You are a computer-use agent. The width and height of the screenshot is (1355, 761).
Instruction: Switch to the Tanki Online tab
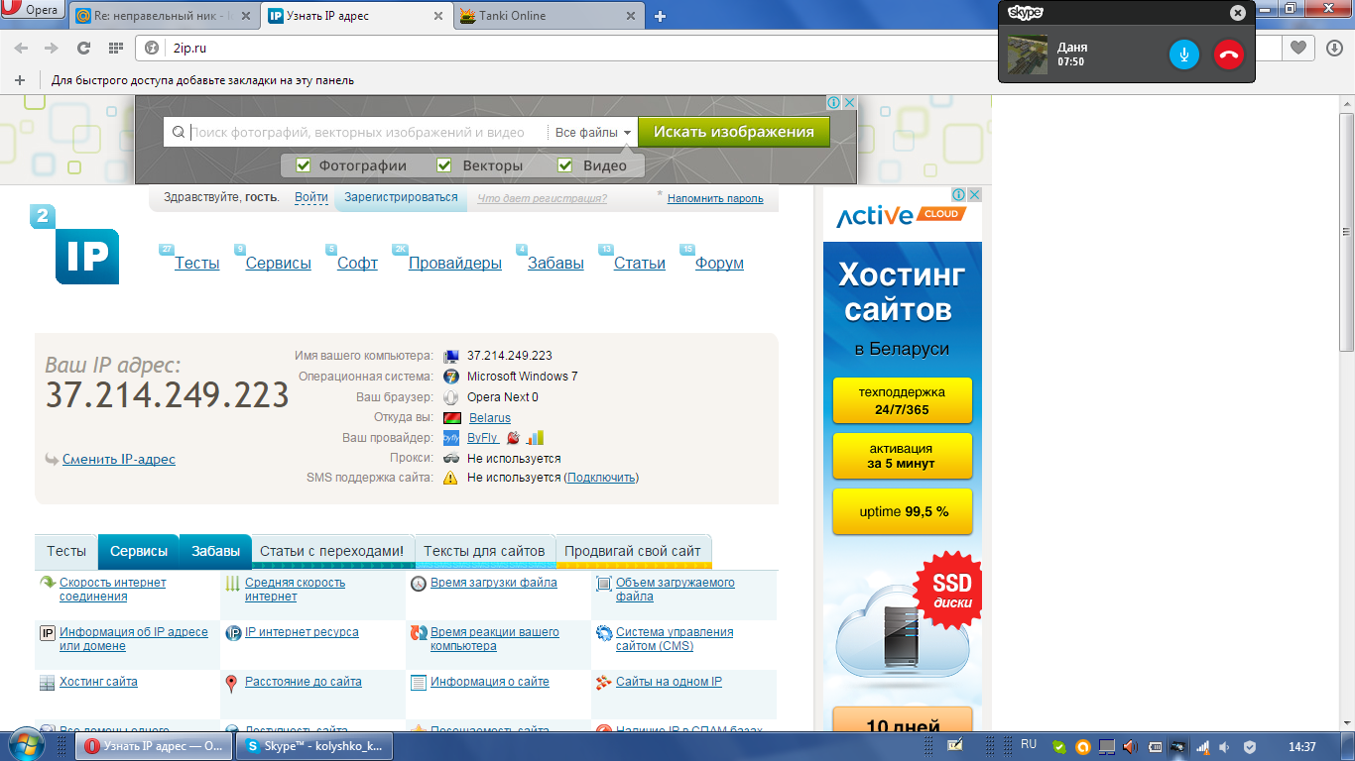point(549,16)
